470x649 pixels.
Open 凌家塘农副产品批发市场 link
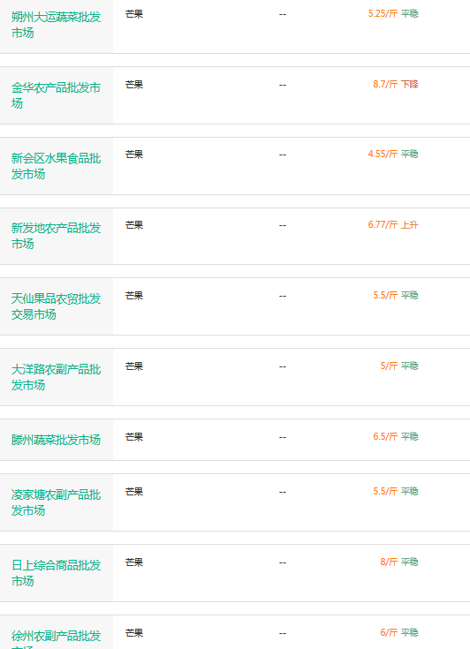click(x=56, y=502)
